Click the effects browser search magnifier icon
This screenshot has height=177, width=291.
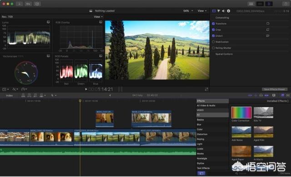click(x=236, y=173)
